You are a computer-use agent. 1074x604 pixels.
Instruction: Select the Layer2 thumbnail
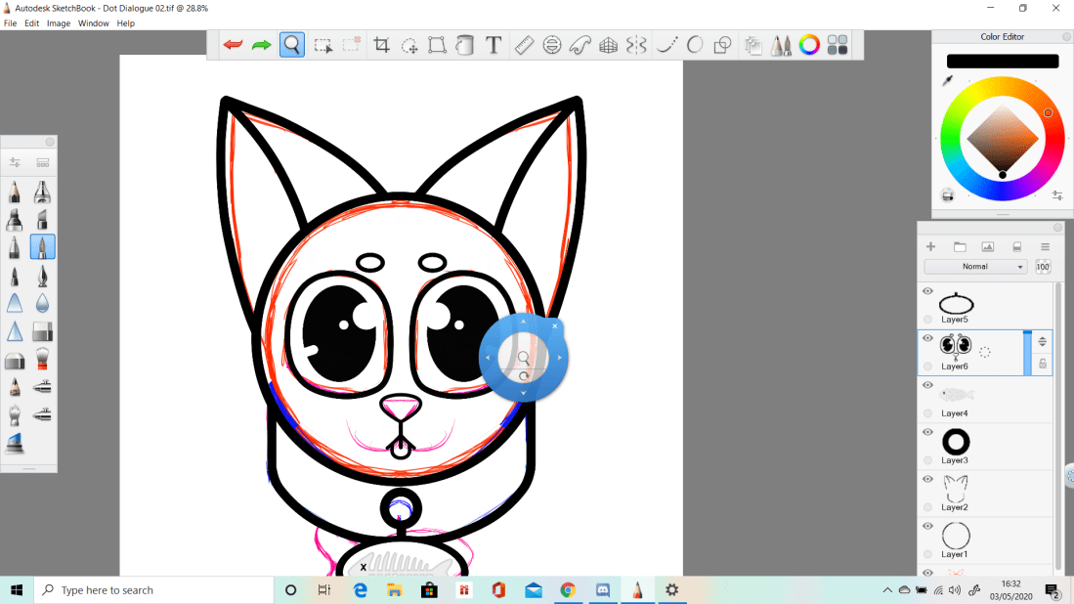coord(955,486)
